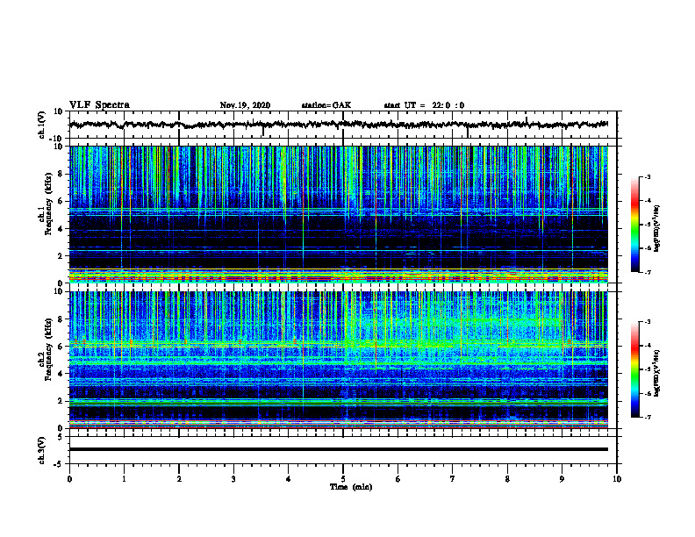Click the "9" time axis tick label

coord(562,479)
